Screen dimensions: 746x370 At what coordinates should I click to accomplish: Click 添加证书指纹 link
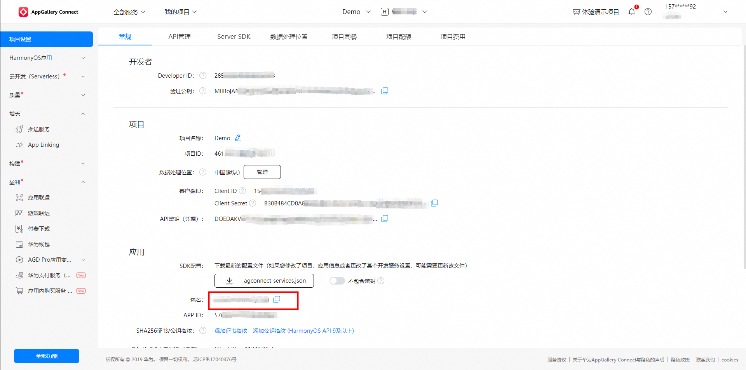point(231,331)
